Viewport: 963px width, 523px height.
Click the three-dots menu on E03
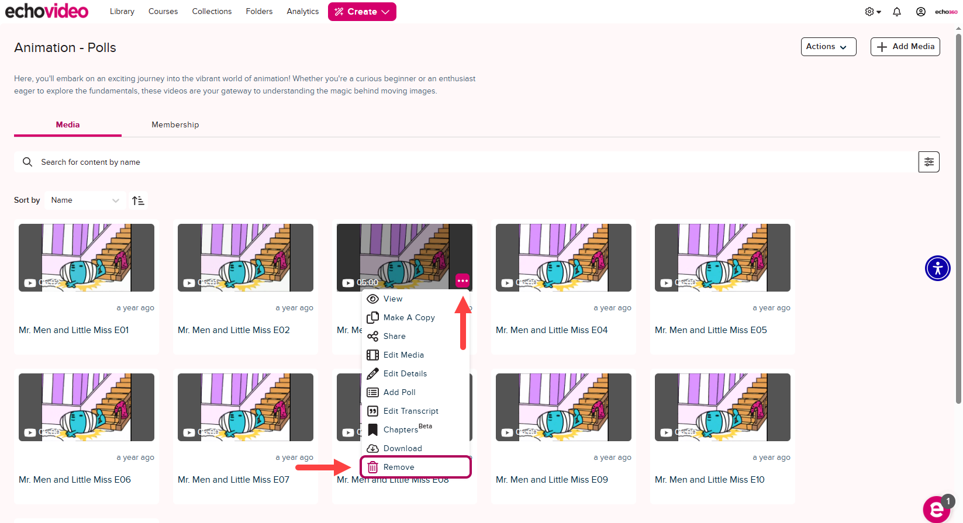click(462, 281)
